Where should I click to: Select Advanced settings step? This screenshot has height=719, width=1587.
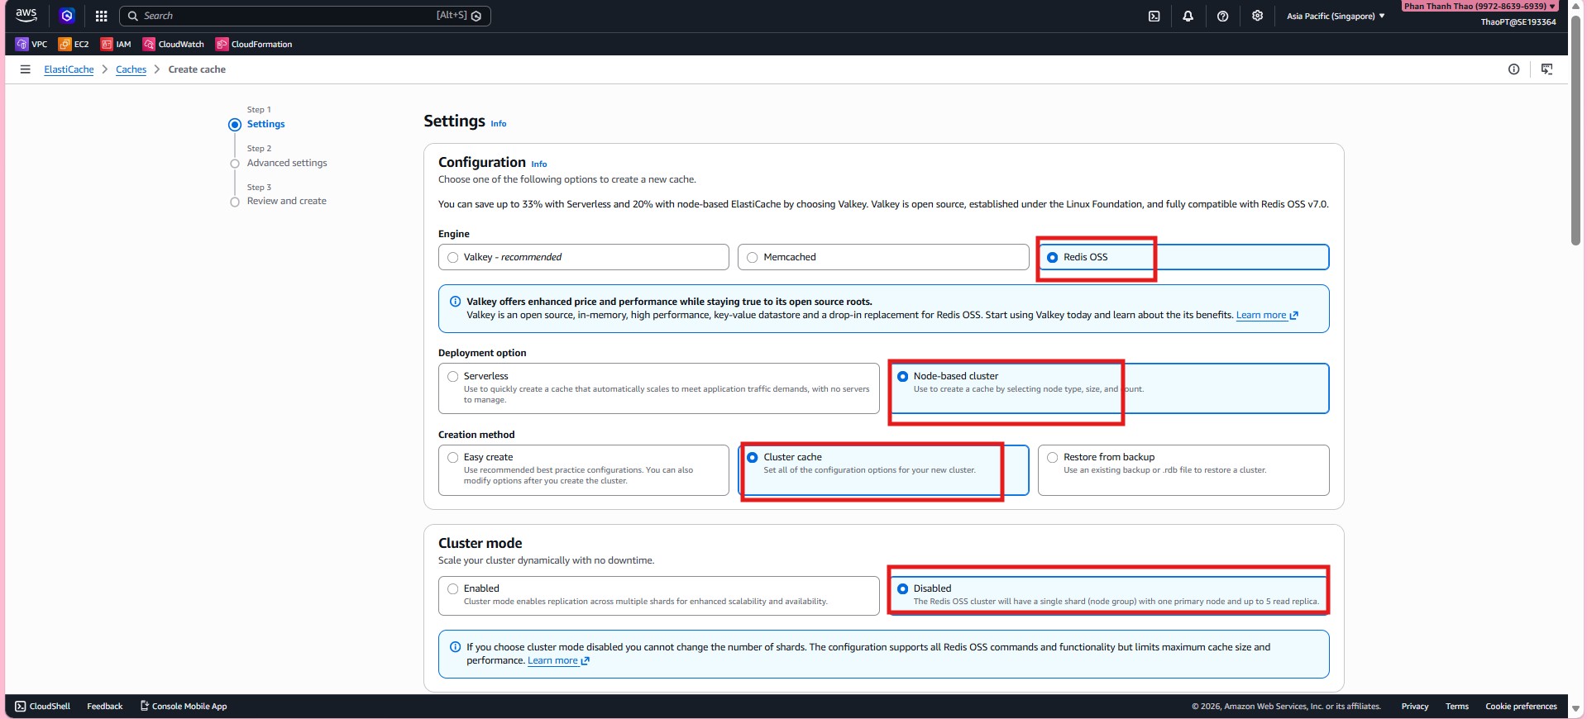pyautogui.click(x=287, y=163)
